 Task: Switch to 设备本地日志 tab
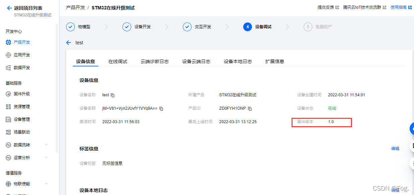238,61
